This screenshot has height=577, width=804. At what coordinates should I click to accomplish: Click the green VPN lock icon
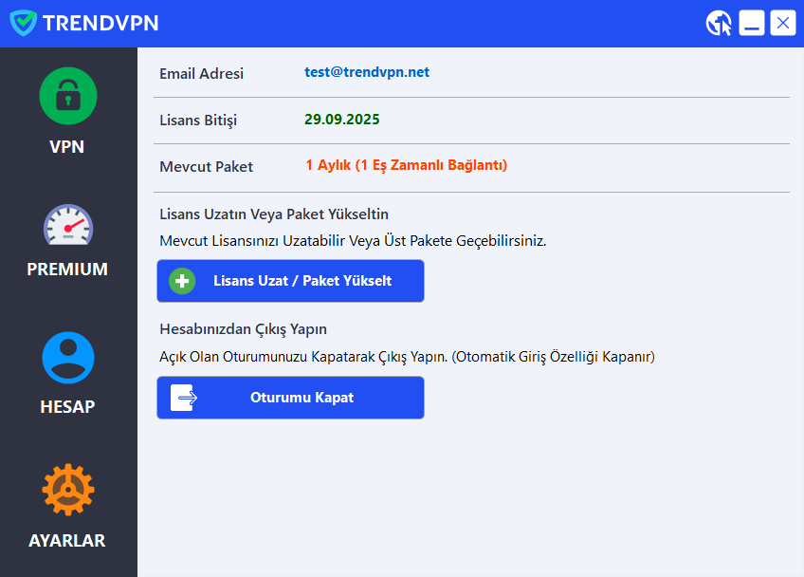(68, 96)
